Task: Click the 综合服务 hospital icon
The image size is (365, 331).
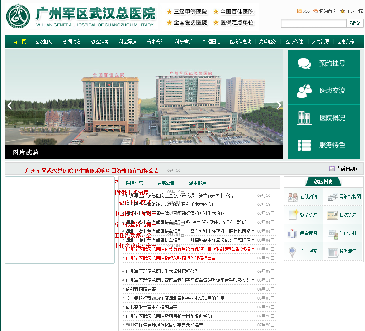Action: (x=292, y=233)
